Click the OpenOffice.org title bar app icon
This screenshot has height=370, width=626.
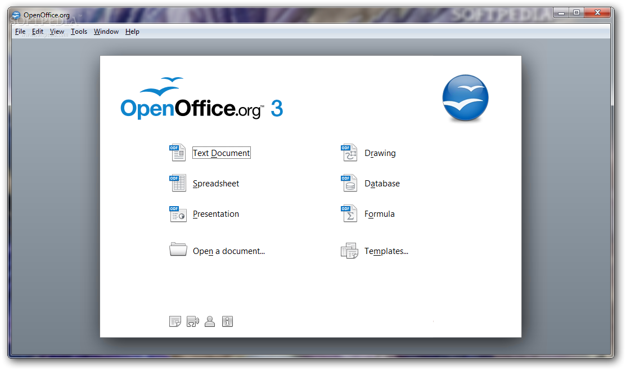[x=16, y=15]
